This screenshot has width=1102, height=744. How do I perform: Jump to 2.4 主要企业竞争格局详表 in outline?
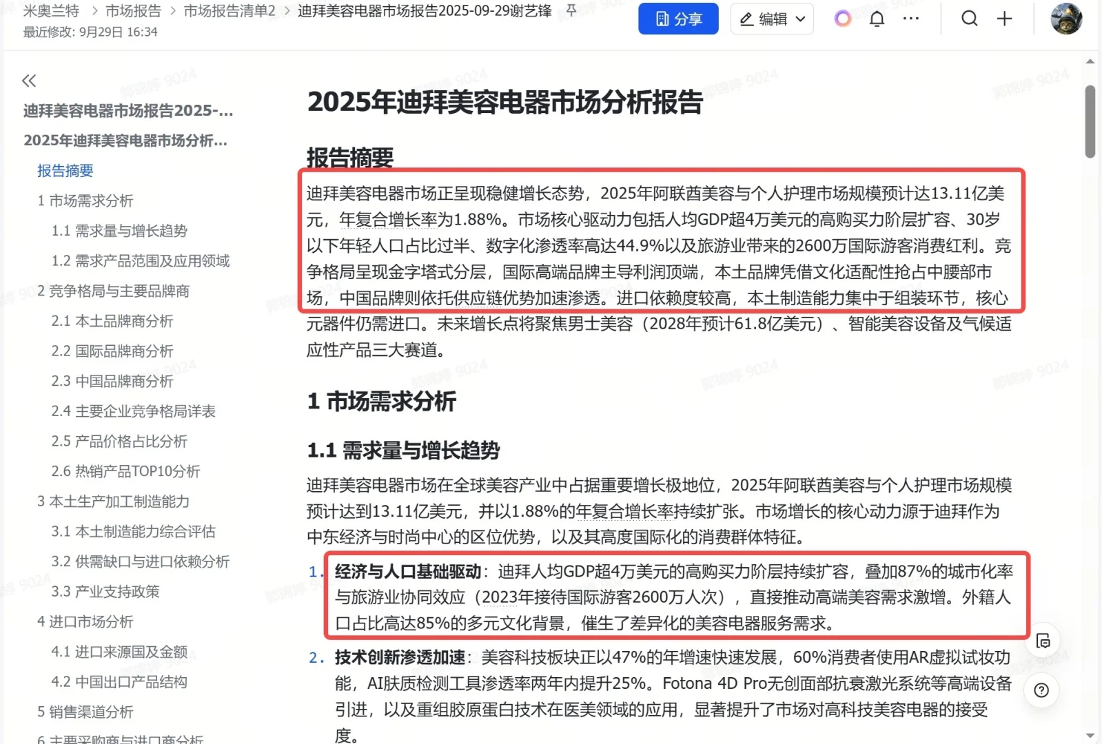click(x=134, y=411)
